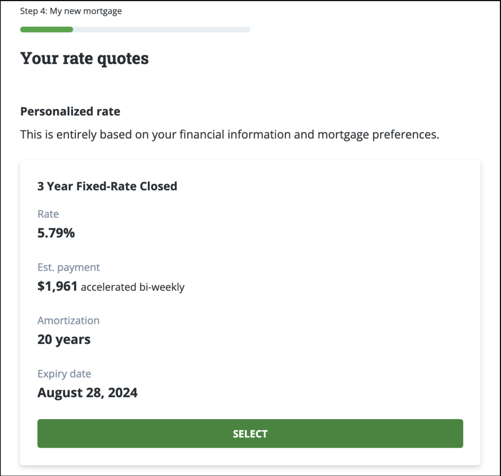Click the green filled portion of progress bar

(46, 29)
